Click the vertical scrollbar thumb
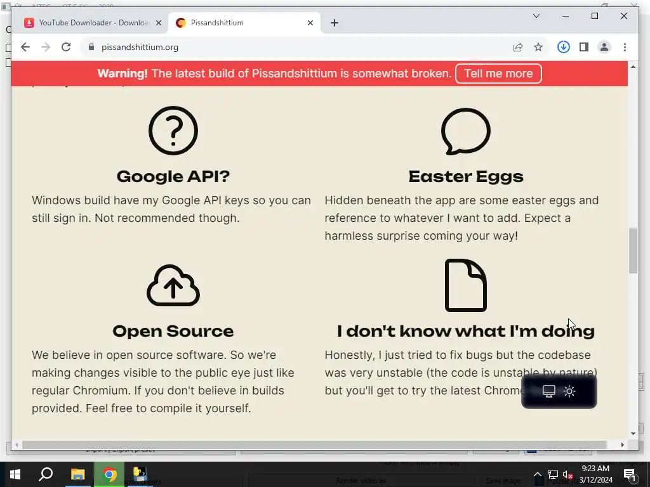This screenshot has height=487, width=650. (x=633, y=250)
